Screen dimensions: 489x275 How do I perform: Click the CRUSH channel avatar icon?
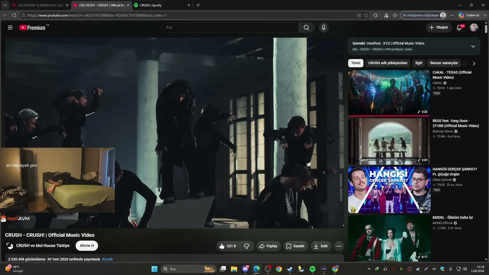(x=10, y=246)
